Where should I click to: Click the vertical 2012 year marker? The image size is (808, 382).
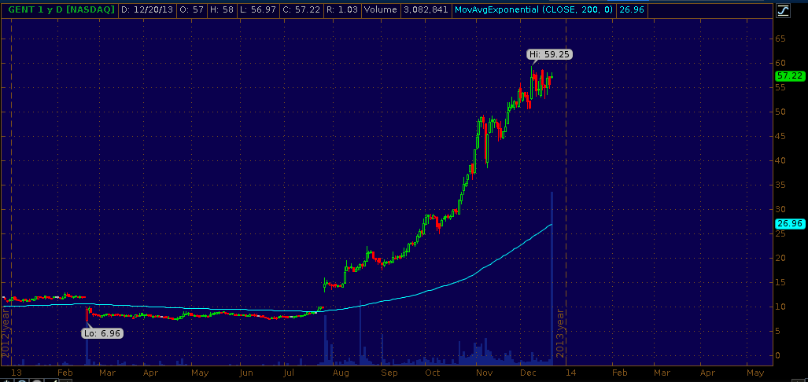[6, 335]
